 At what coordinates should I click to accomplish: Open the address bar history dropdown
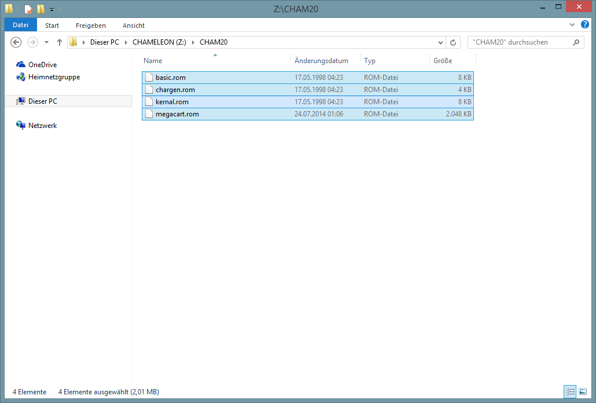click(x=440, y=42)
